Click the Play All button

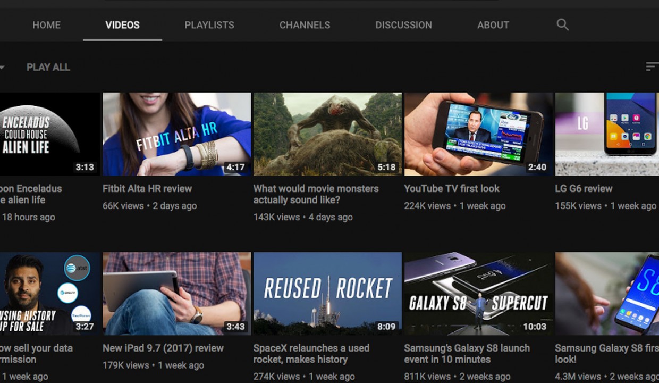pos(48,67)
